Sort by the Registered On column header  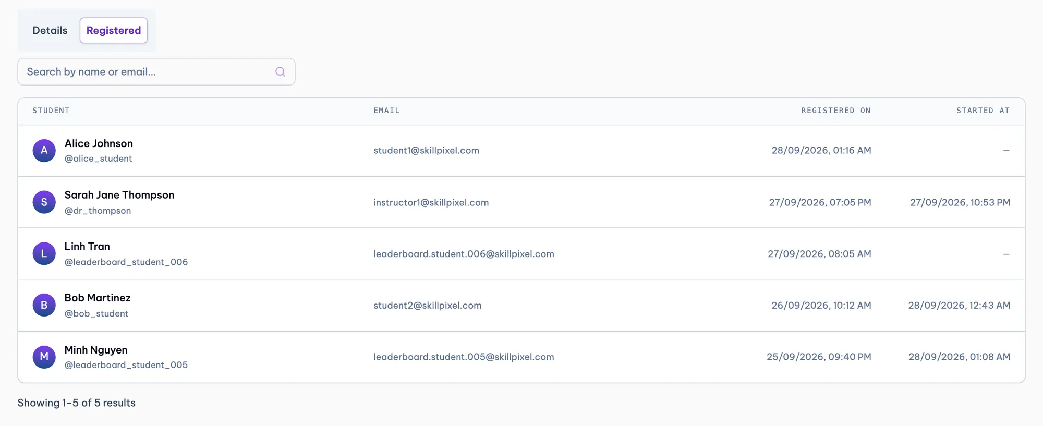836,111
